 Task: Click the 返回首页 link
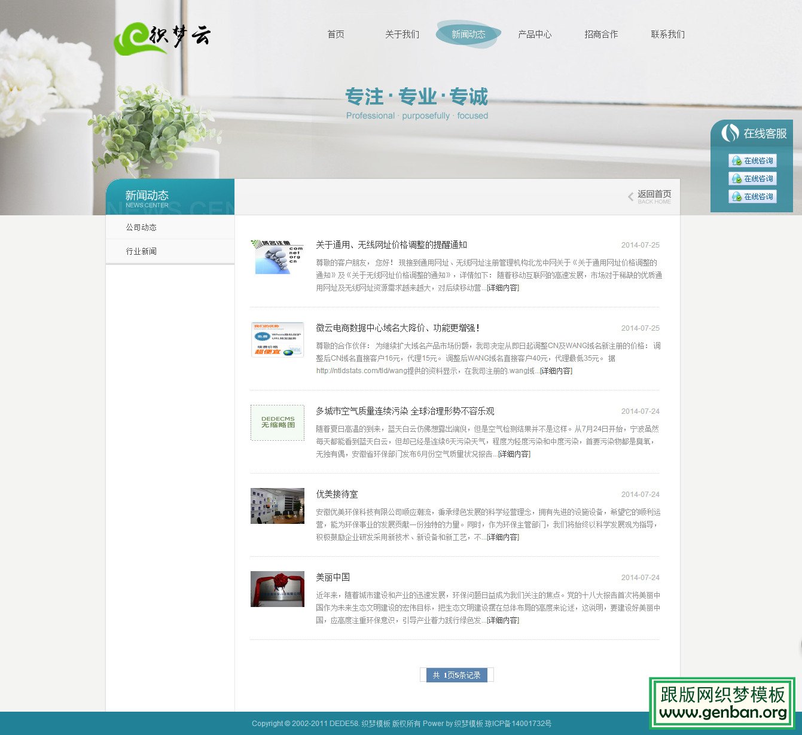click(x=655, y=193)
